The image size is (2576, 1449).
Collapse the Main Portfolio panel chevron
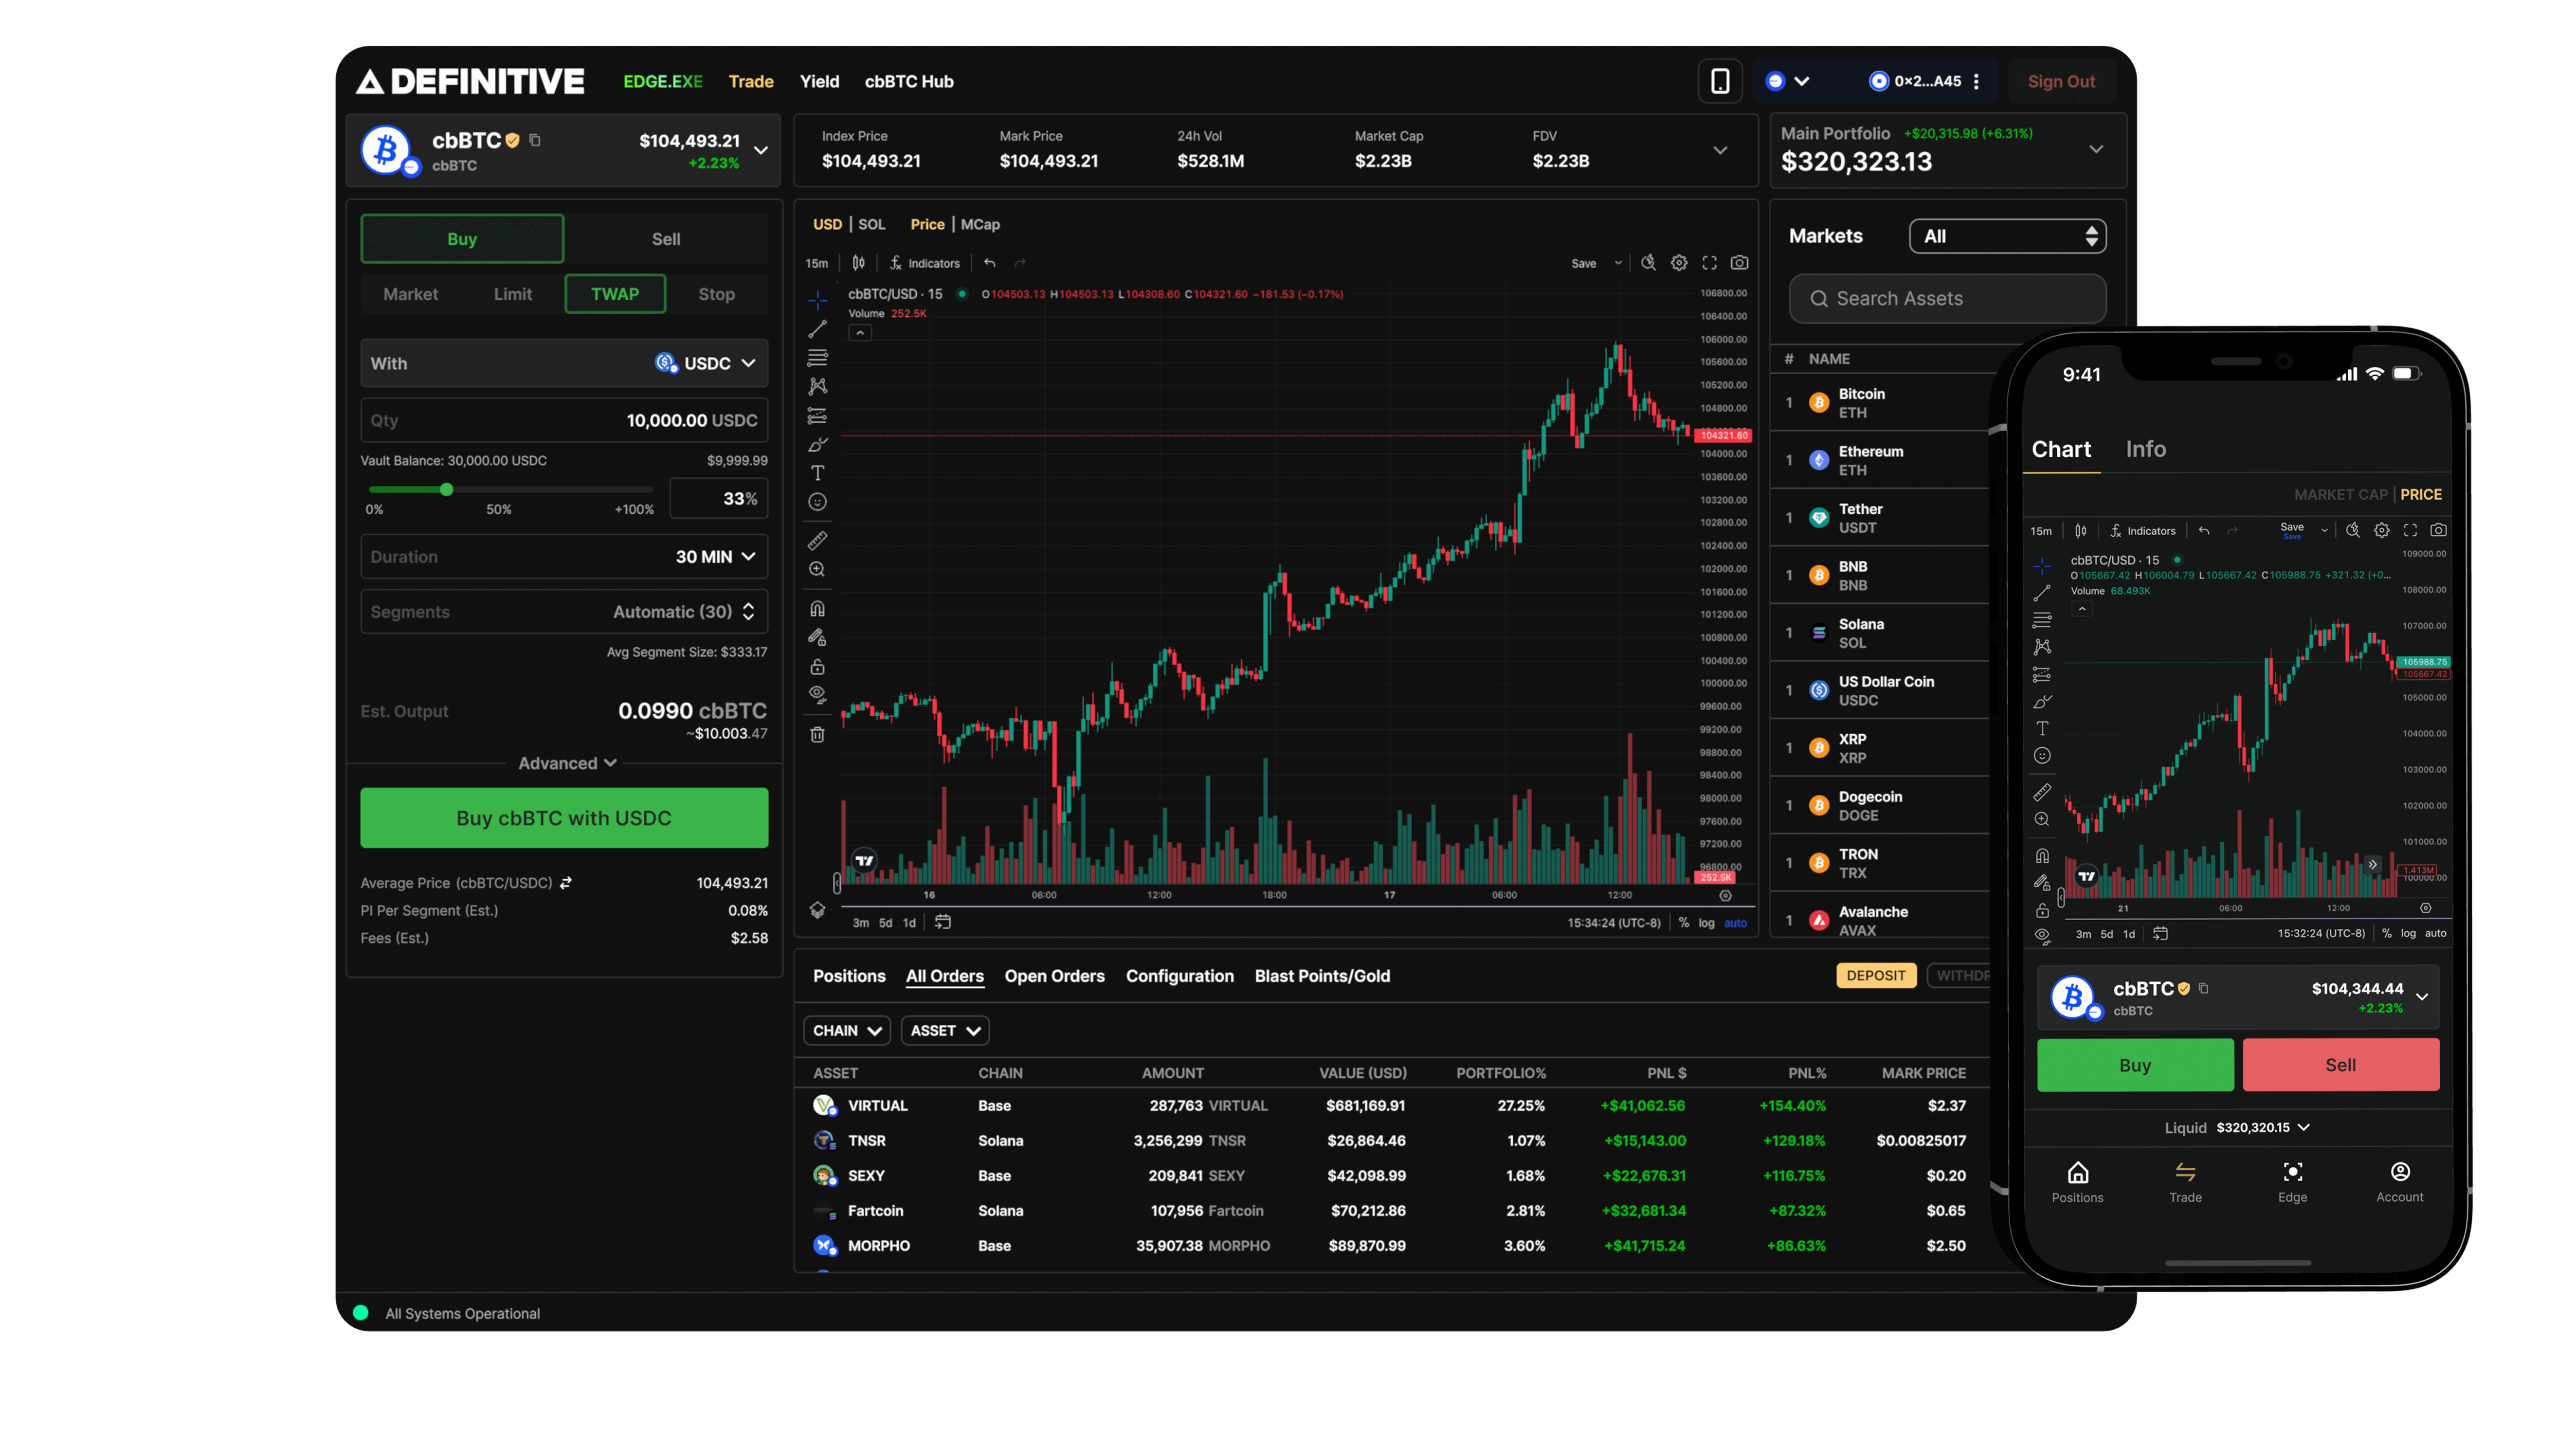2097,150
